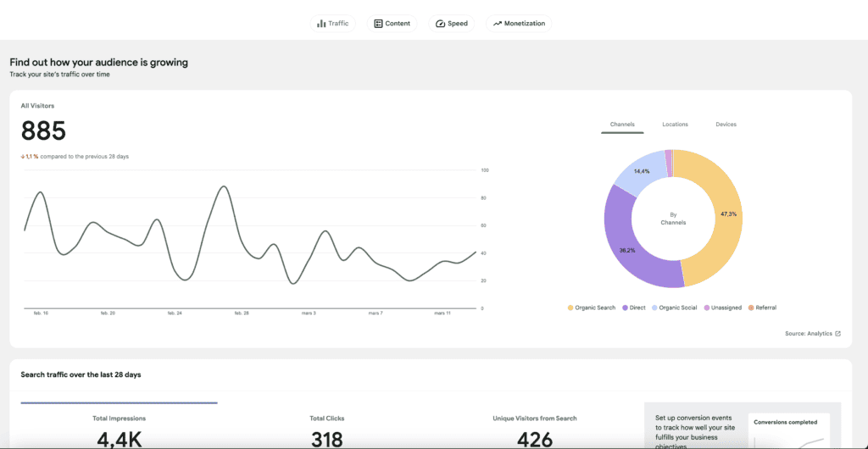Viewport: 868px width, 449px height.
Task: Click the Content grid icon
Action: point(379,24)
